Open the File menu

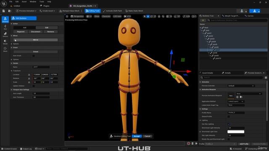tap(11, 2)
